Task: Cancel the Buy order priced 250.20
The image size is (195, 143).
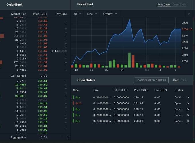Action: point(188,121)
